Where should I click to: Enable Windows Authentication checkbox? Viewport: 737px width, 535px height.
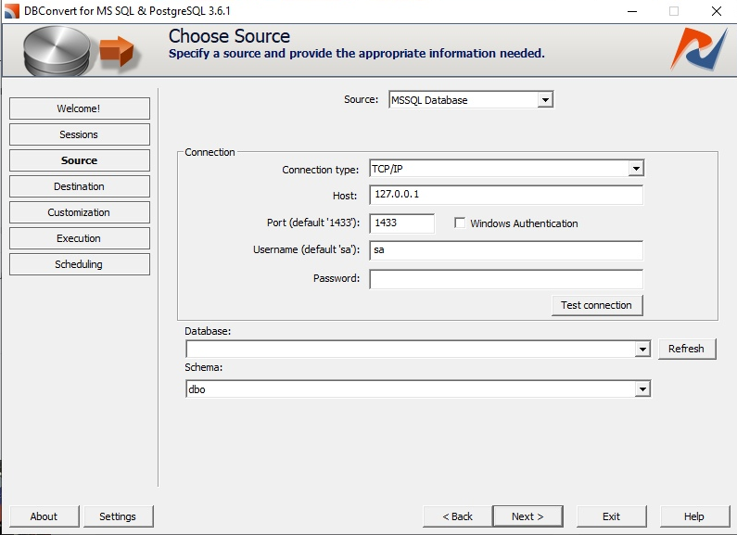point(460,223)
